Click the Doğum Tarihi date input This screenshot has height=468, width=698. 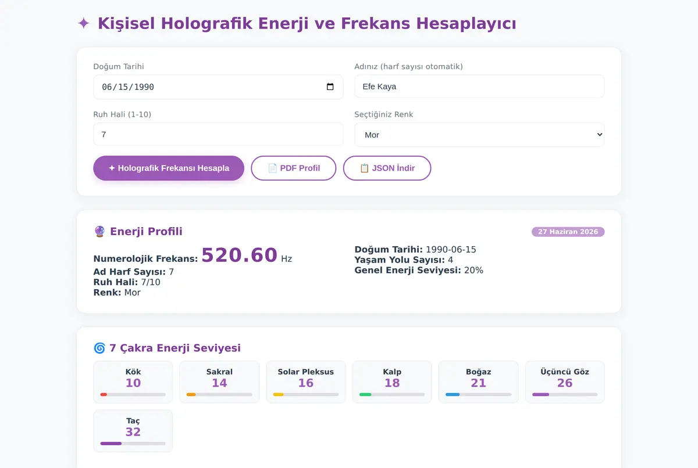pyautogui.click(x=218, y=87)
